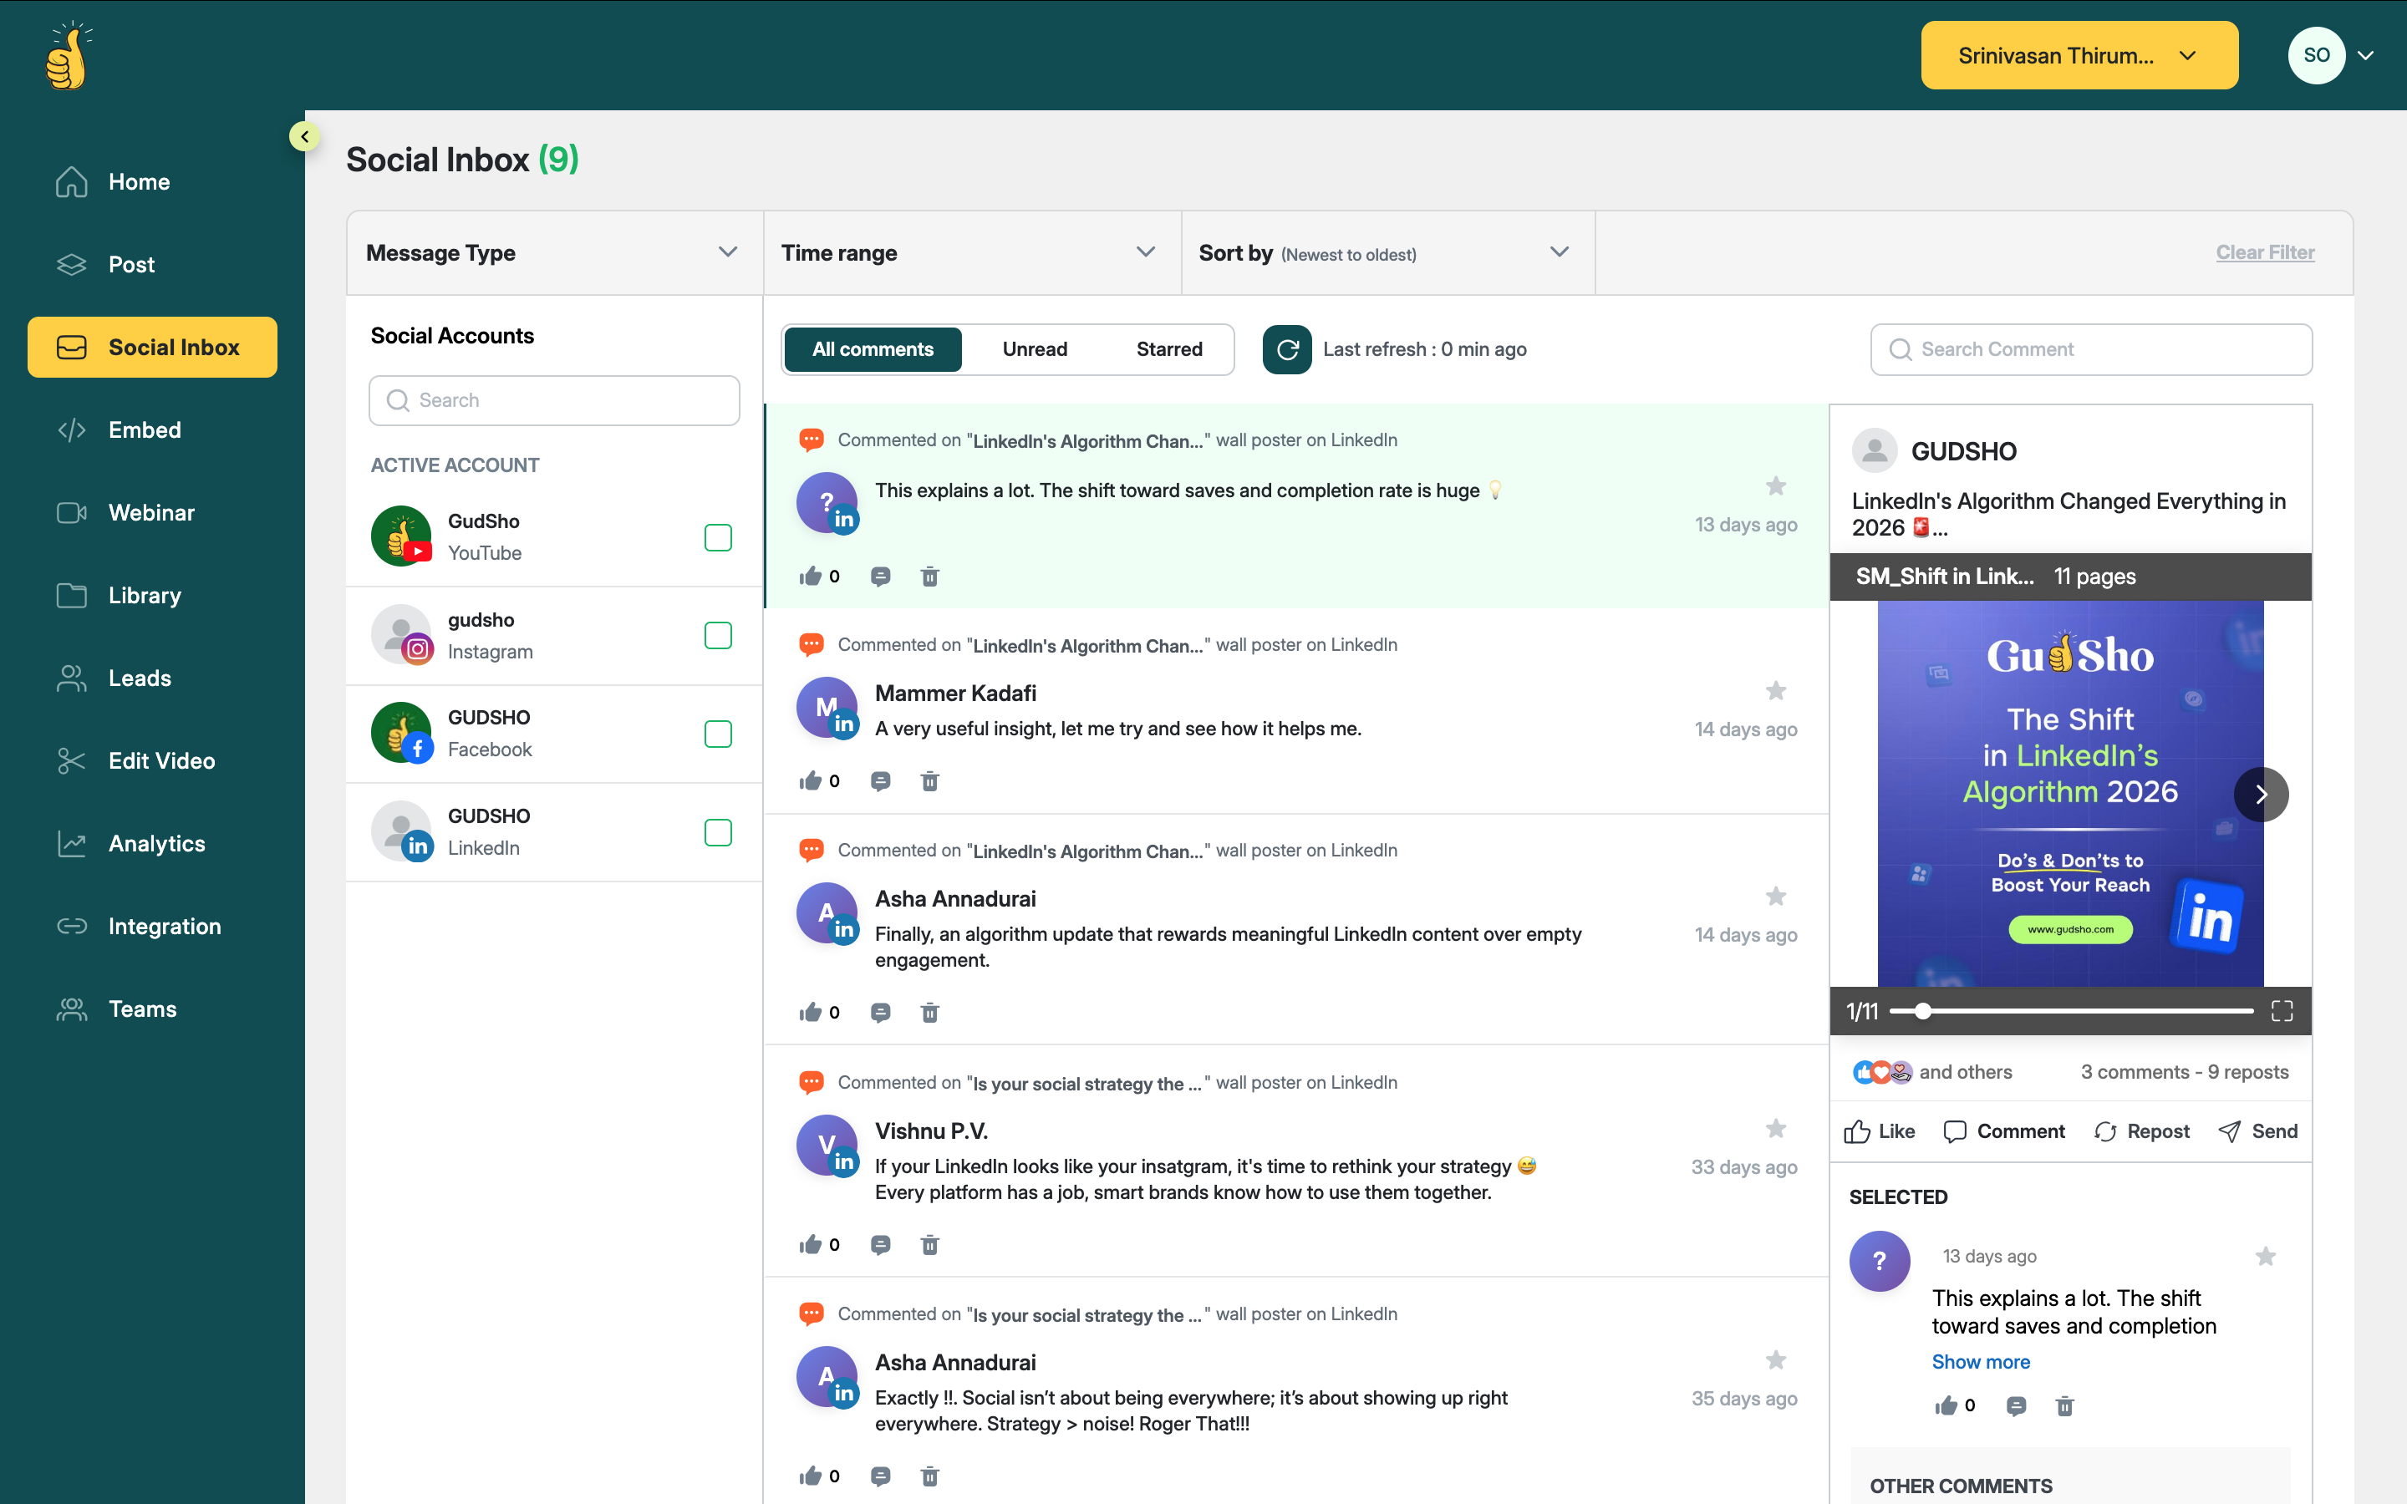Open fullscreen view of document preview
This screenshot has width=2407, height=1504.
[2282, 1011]
